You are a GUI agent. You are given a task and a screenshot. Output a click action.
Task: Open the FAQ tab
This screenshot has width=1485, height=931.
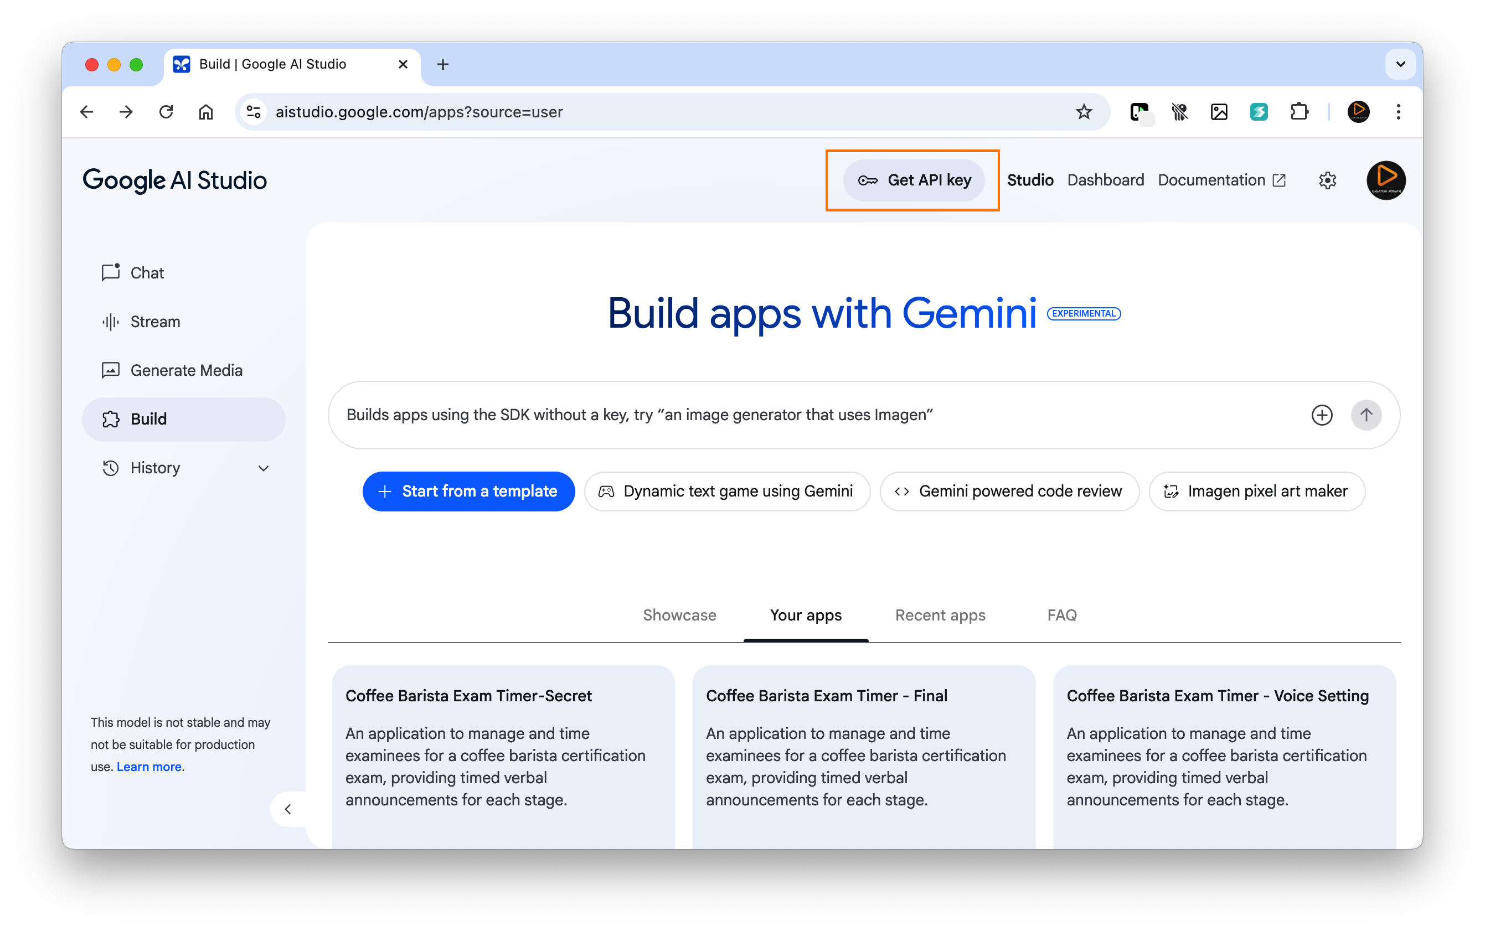1062,615
